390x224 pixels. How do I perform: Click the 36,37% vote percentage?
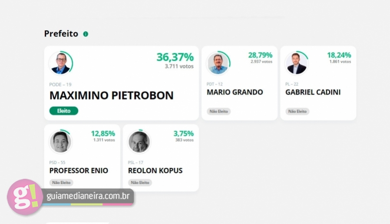pos(175,57)
